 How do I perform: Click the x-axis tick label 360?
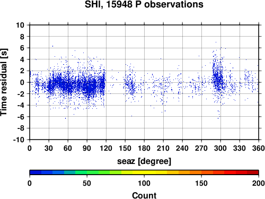pyautogui.click(x=259, y=148)
